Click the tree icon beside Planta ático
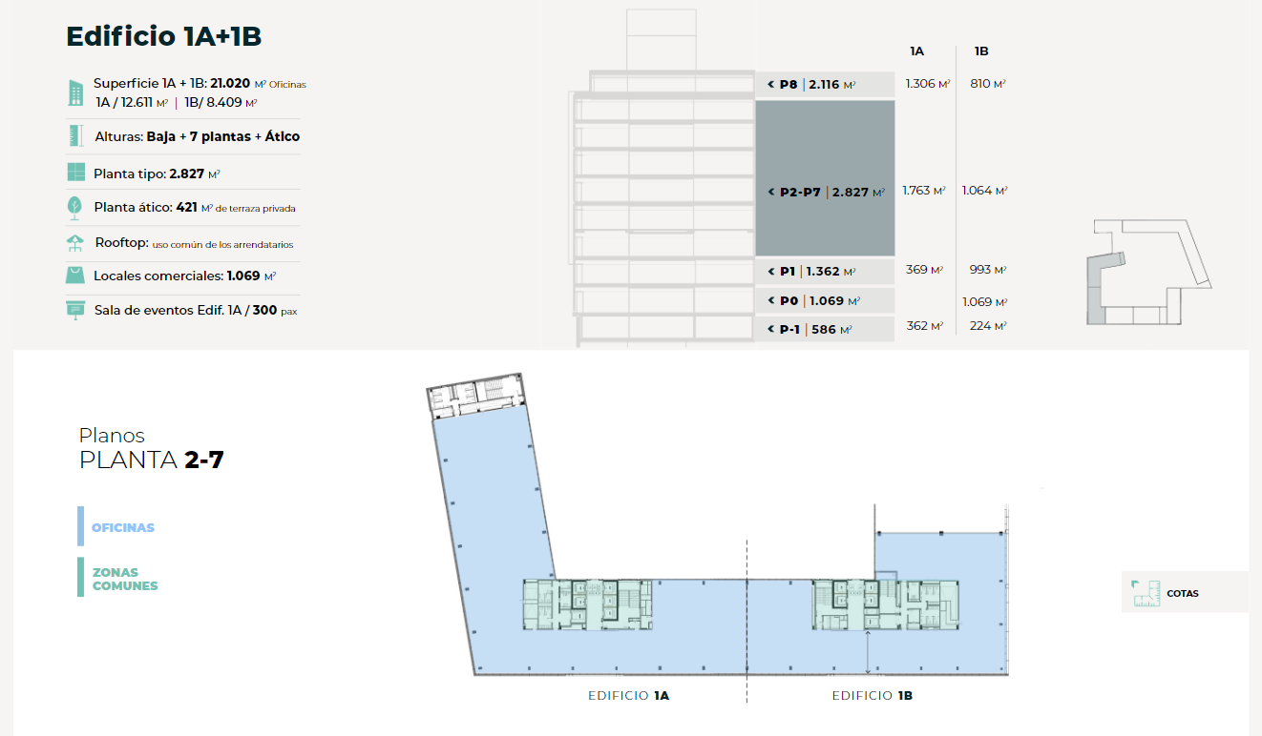This screenshot has height=736, width=1262. pos(74,207)
